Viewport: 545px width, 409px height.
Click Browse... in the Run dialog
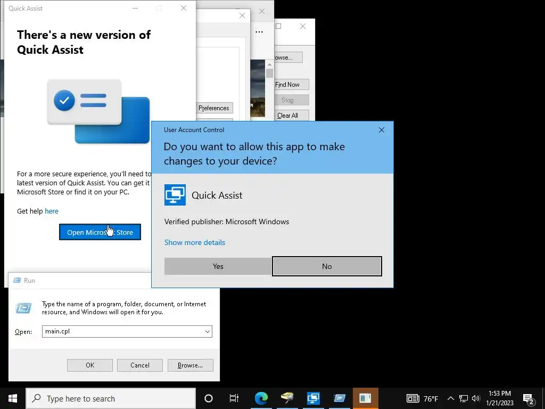[190, 365]
